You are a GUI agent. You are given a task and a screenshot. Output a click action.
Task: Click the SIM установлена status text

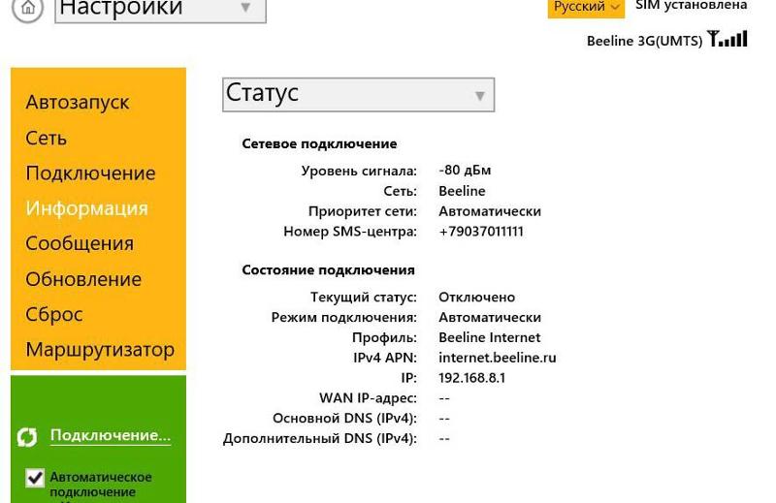pyautogui.click(x=692, y=6)
